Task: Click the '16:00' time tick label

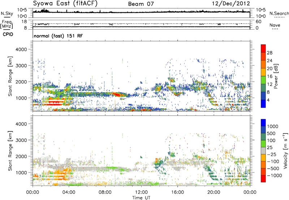Action: pos(177,192)
